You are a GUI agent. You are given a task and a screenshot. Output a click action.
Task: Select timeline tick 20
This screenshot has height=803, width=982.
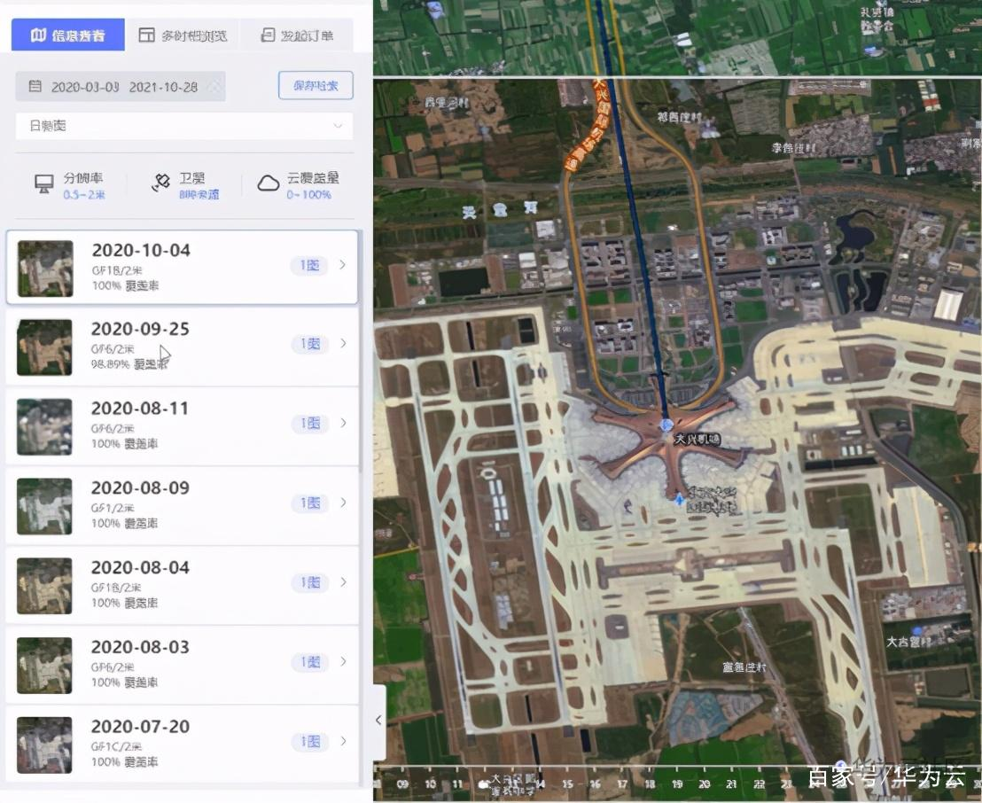point(704,784)
